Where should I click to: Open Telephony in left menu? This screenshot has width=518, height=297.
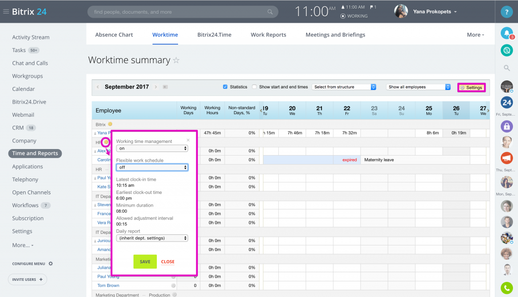(x=25, y=179)
